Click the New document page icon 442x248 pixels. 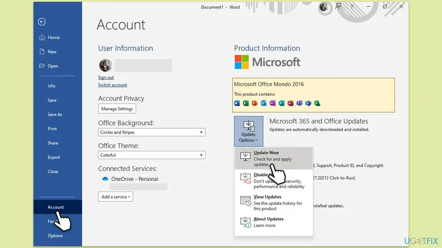42,52
